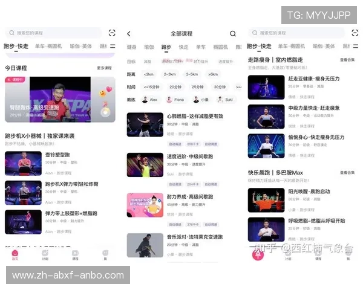Select the 单车·椭圆机 tab on the left screen
Screen dimensions: 363x290
(x=48, y=47)
